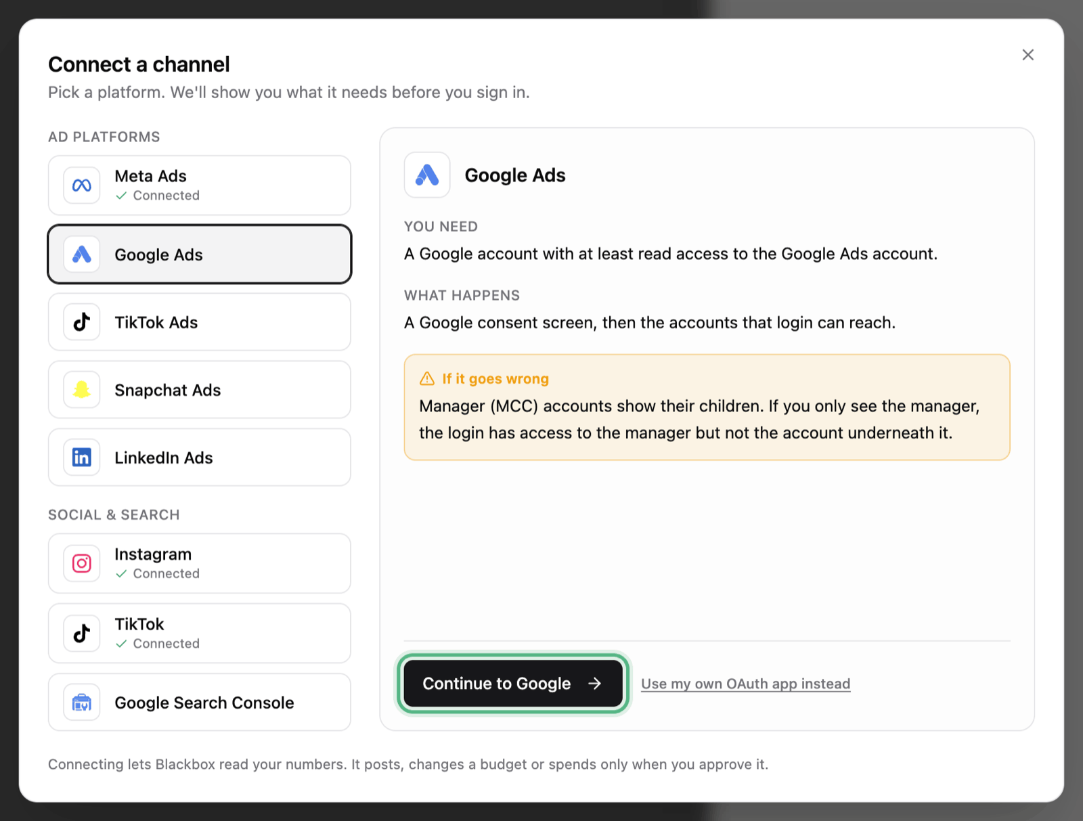The height and width of the screenshot is (821, 1083).
Task: Select the Meta Ads platform name
Action: 150,176
